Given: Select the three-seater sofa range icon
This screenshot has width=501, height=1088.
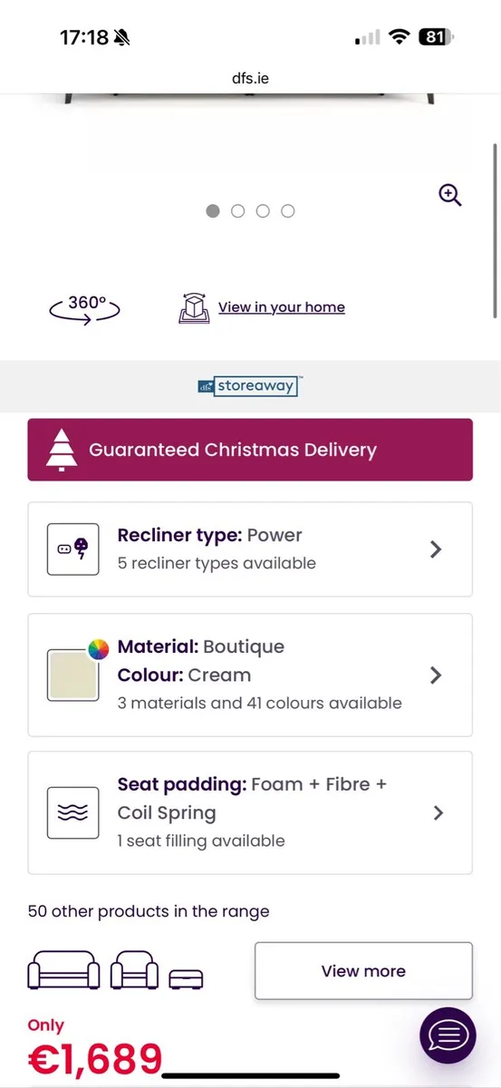Looking at the screenshot, I should (x=64, y=971).
